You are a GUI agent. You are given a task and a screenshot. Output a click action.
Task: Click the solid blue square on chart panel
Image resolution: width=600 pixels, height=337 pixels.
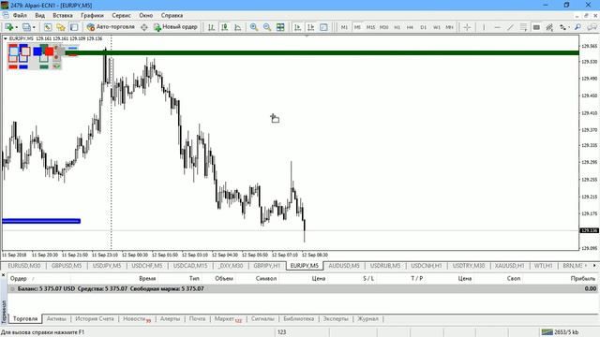click(37, 51)
